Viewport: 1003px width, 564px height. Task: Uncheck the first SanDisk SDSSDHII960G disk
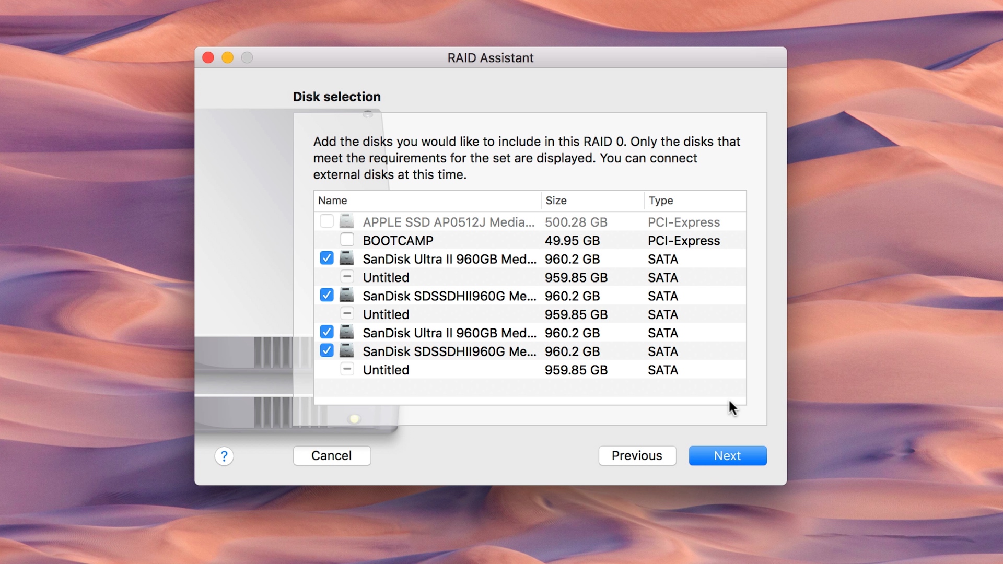(x=326, y=296)
